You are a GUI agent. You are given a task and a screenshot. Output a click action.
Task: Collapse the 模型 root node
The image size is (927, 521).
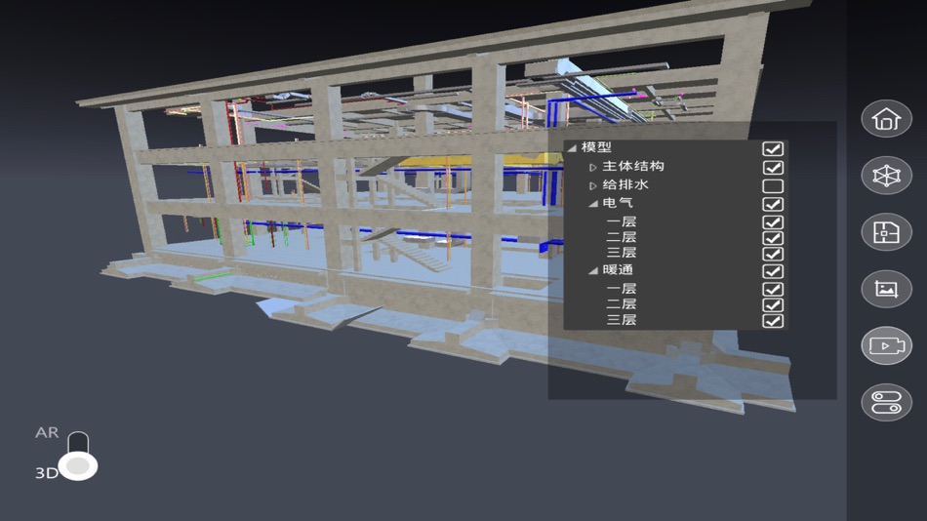(572, 148)
